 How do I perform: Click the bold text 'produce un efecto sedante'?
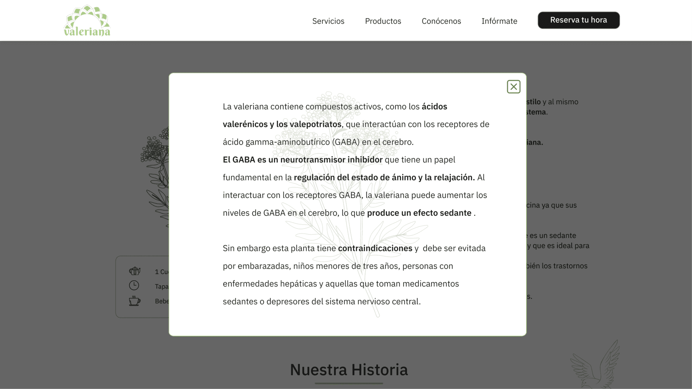click(x=419, y=213)
